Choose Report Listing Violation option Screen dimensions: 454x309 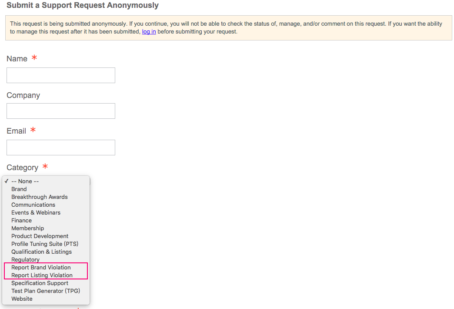tap(42, 275)
